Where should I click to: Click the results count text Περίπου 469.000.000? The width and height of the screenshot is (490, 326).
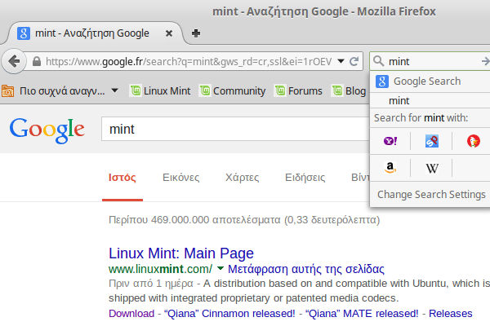tap(158, 220)
